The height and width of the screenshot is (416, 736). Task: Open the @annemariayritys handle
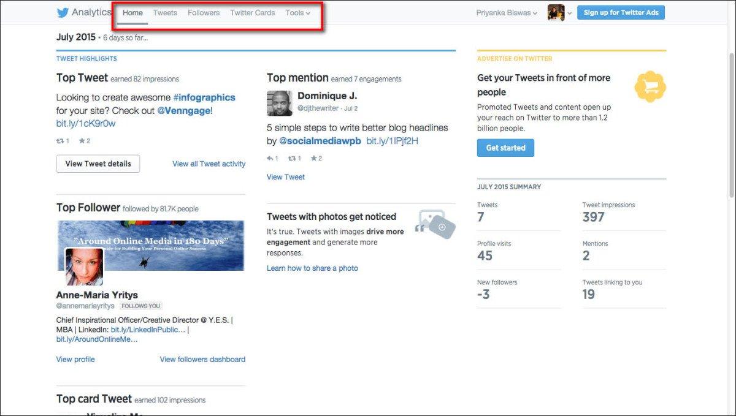point(85,306)
